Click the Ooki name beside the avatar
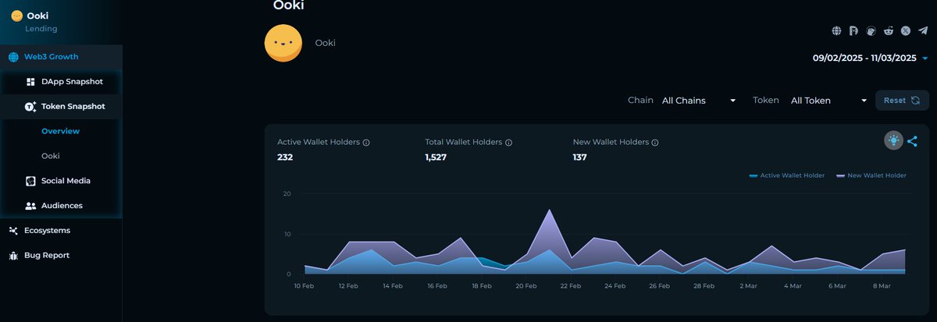The width and height of the screenshot is (937, 322). 325,43
